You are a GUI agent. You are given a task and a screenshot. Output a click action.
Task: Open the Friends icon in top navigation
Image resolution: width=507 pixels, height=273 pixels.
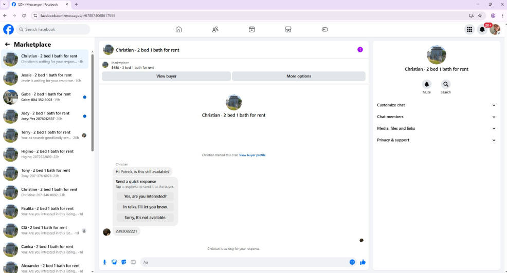(215, 29)
